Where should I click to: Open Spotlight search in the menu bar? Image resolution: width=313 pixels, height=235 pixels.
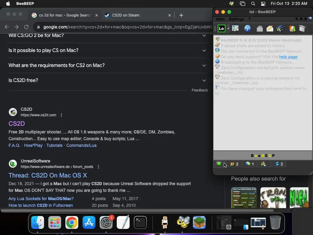[x=253, y=4]
